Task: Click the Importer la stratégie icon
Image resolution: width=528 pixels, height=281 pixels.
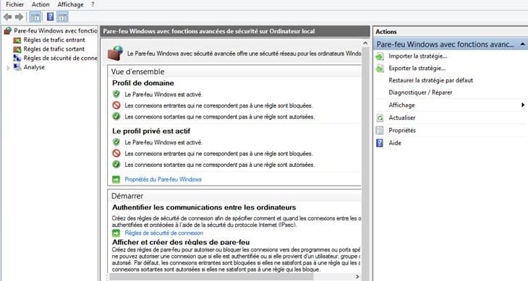Action: pyautogui.click(x=380, y=56)
